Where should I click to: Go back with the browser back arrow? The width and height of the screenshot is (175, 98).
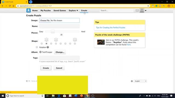tap(2, 6)
